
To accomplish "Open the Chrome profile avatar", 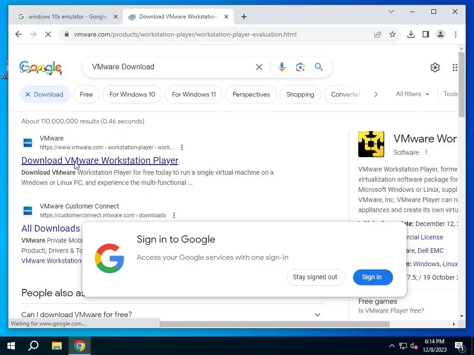I will click(x=441, y=34).
